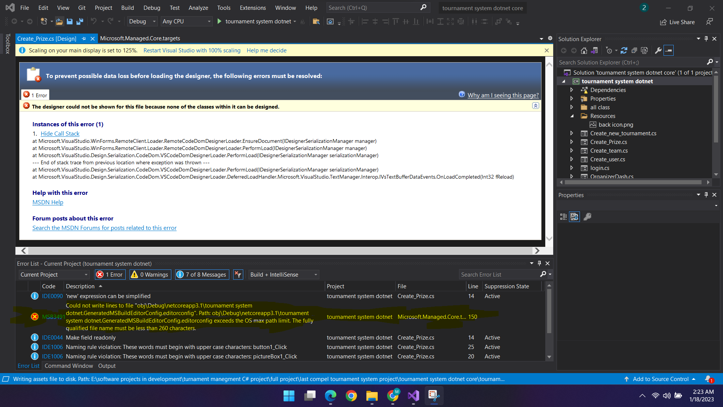Click Restart Visual Studio with 100% scaling
The image size is (723, 407).
[192, 50]
